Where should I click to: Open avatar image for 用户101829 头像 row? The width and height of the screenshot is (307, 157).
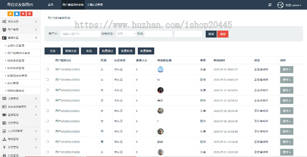tap(160, 131)
